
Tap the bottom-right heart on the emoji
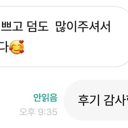pyautogui.click(x=22, y=51)
